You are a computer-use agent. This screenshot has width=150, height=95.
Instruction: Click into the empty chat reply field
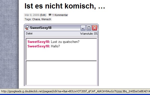[x=61, y=73]
